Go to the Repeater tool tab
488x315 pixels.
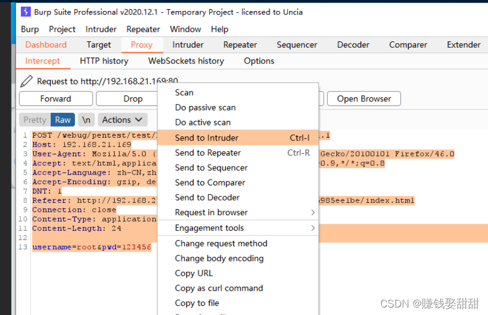coord(240,45)
